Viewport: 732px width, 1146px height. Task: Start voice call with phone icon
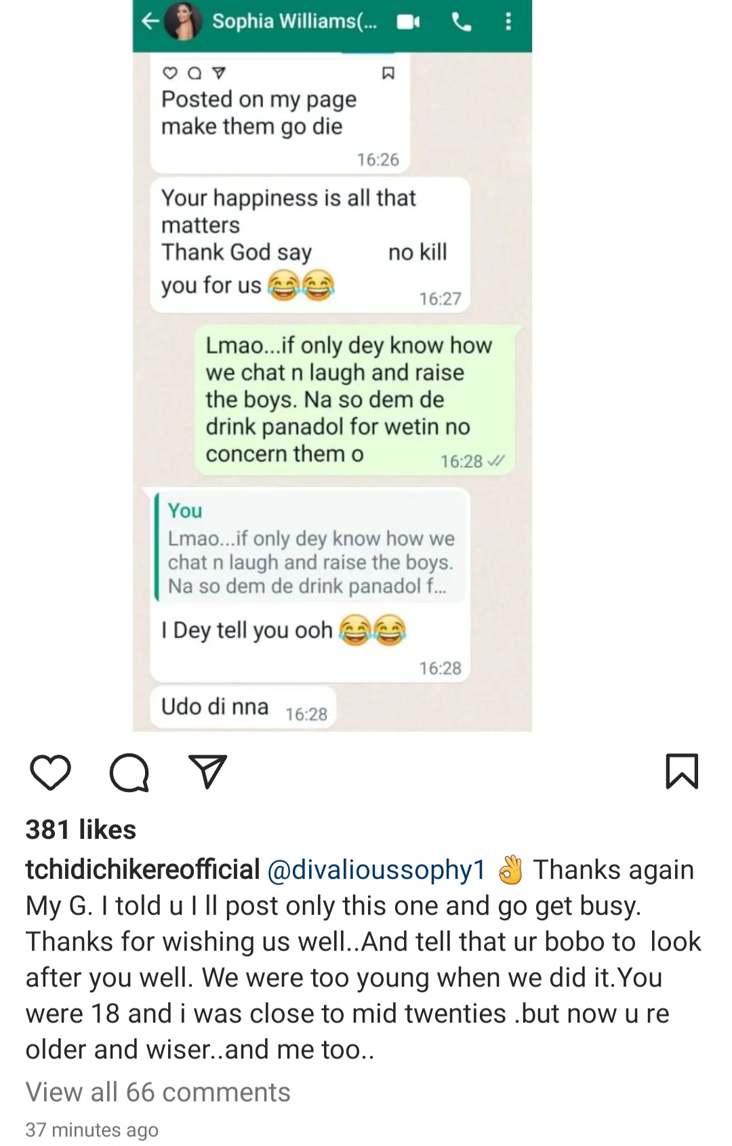(x=462, y=22)
